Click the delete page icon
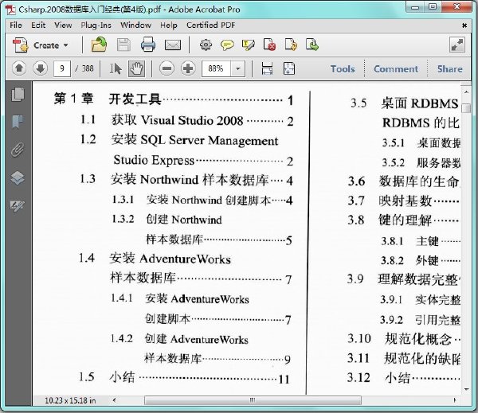Screen dimensions: 478x413 coord(269,45)
